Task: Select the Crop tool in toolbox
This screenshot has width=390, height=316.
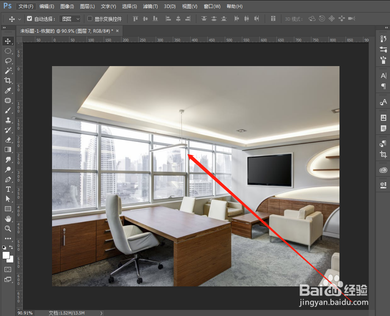Action: (8, 81)
